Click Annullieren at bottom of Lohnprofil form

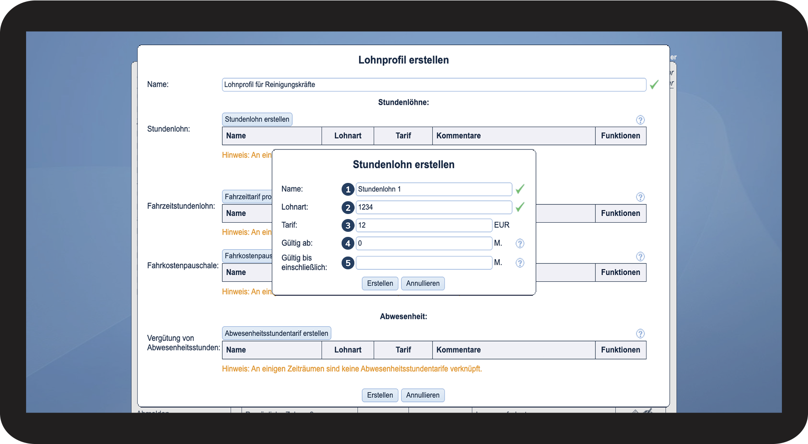[x=423, y=395]
